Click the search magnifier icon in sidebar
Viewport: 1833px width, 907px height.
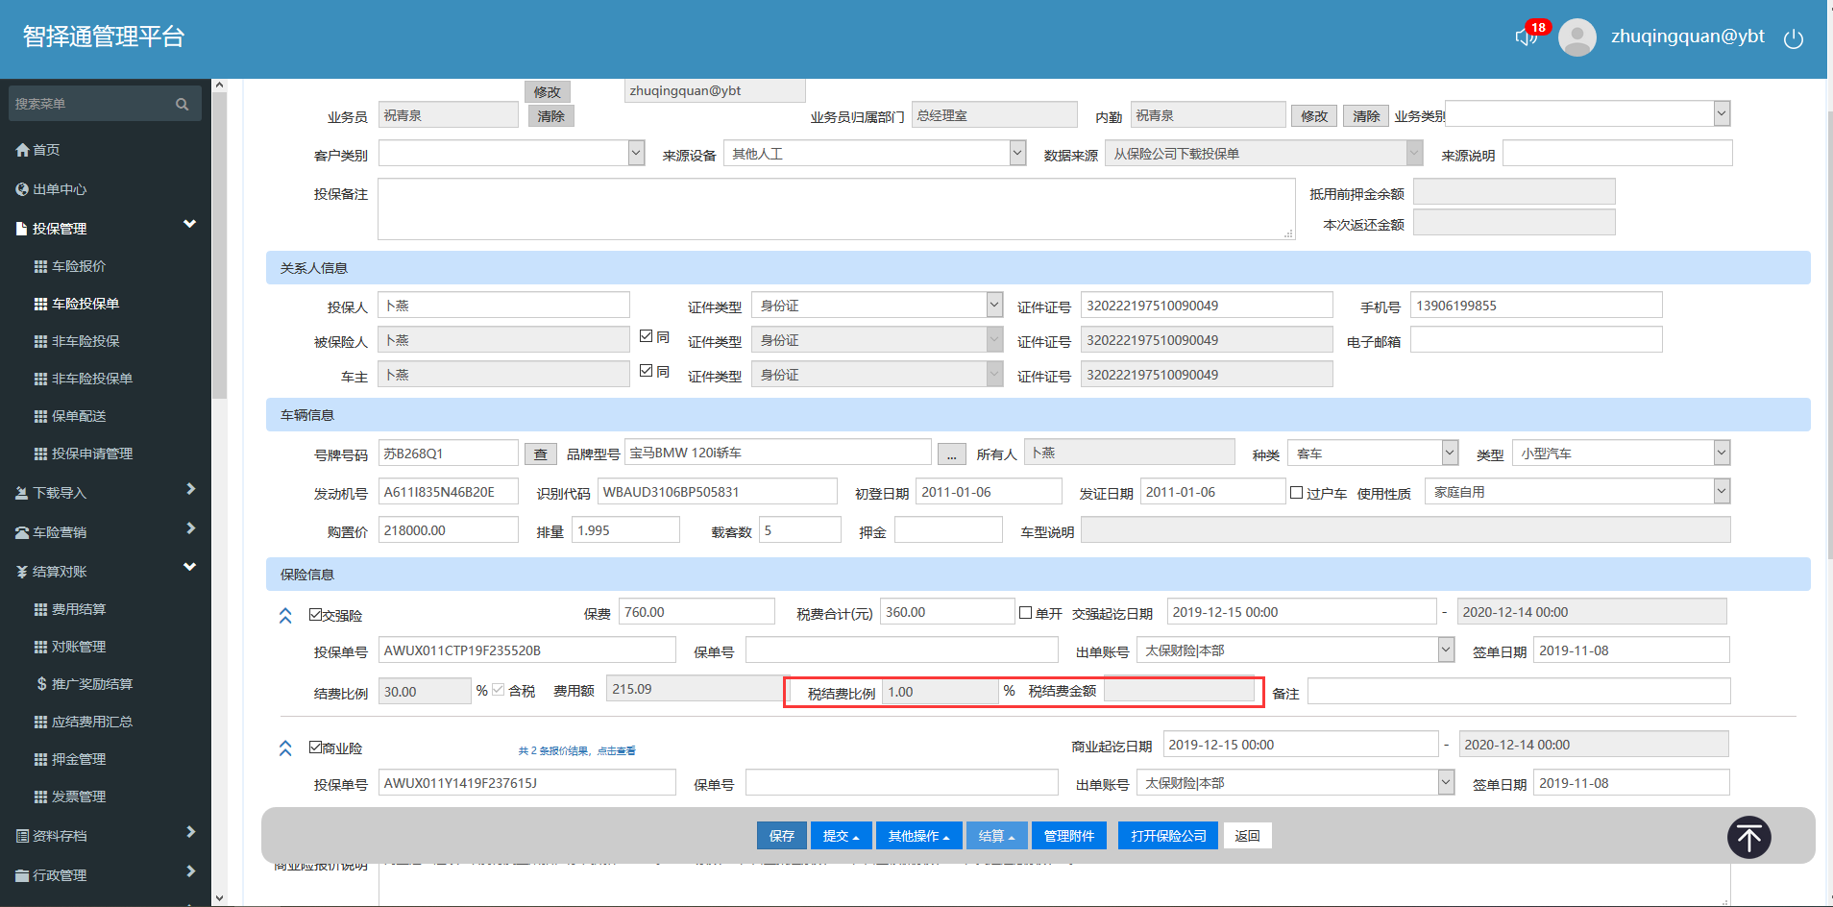[182, 104]
